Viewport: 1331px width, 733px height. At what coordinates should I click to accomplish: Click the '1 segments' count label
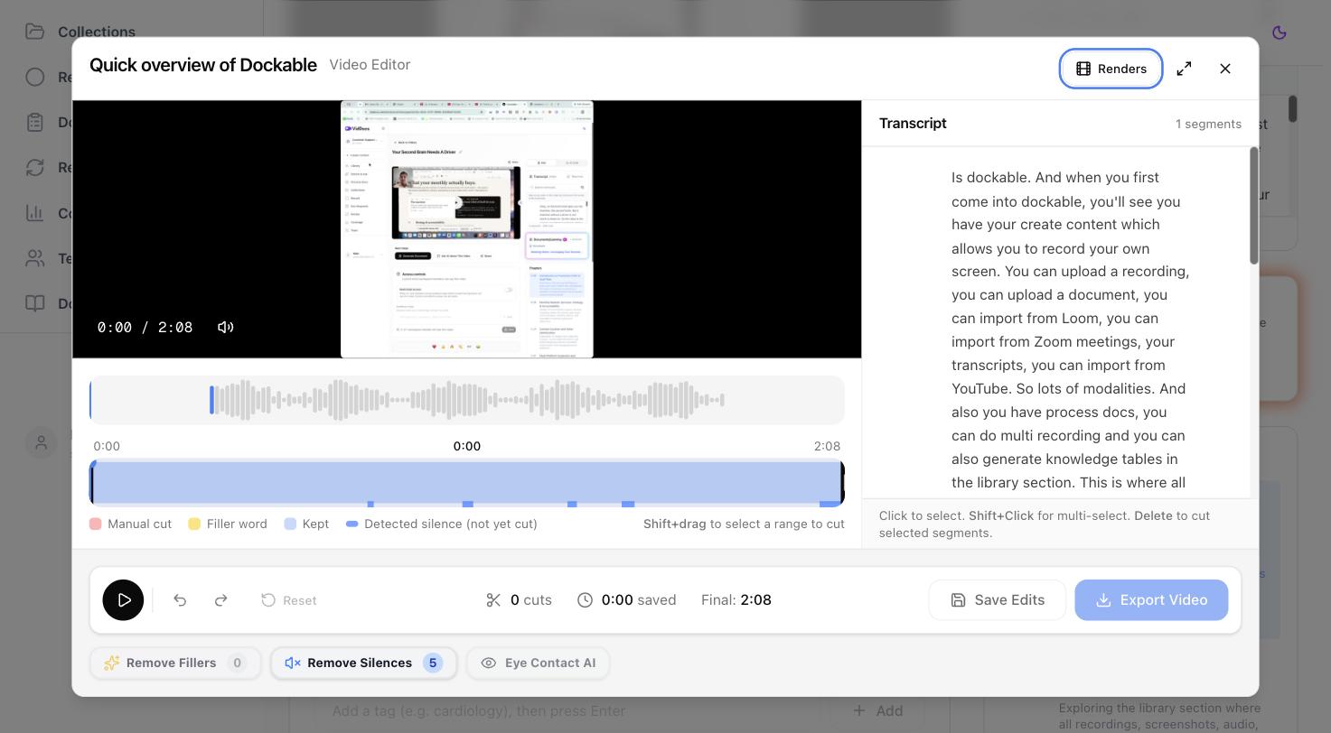pyautogui.click(x=1208, y=124)
